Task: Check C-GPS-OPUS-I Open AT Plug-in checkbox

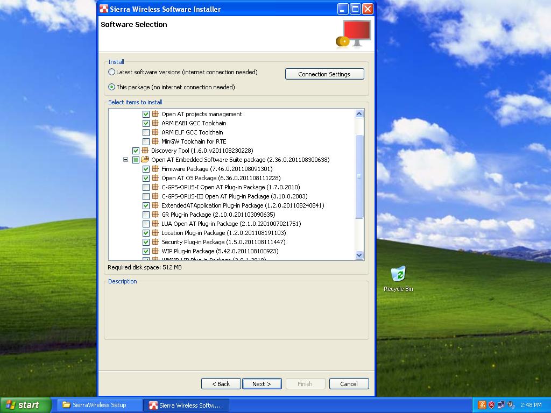Action: tap(146, 187)
